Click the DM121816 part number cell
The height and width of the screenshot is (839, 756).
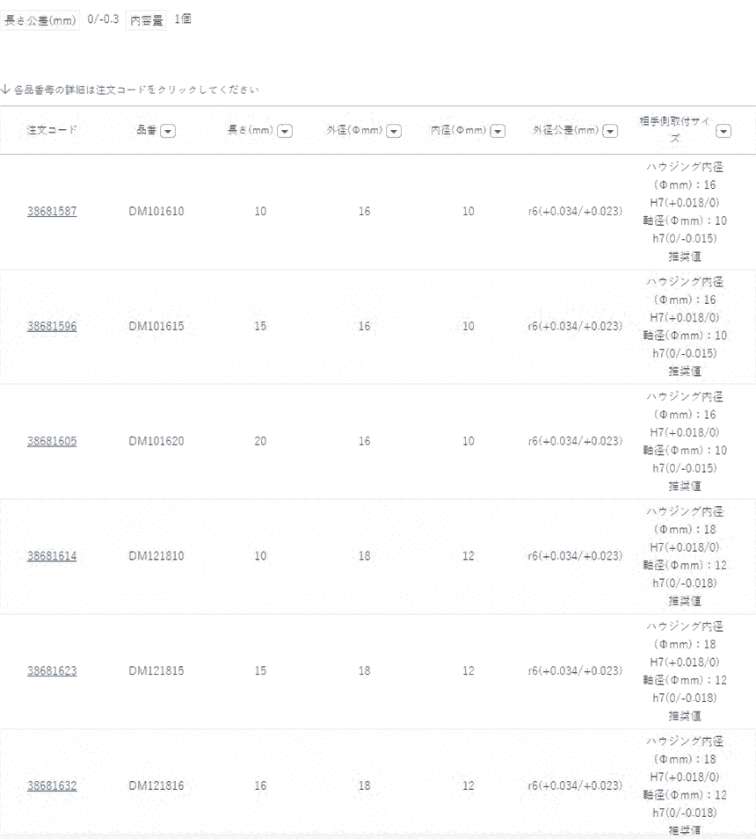(x=156, y=785)
